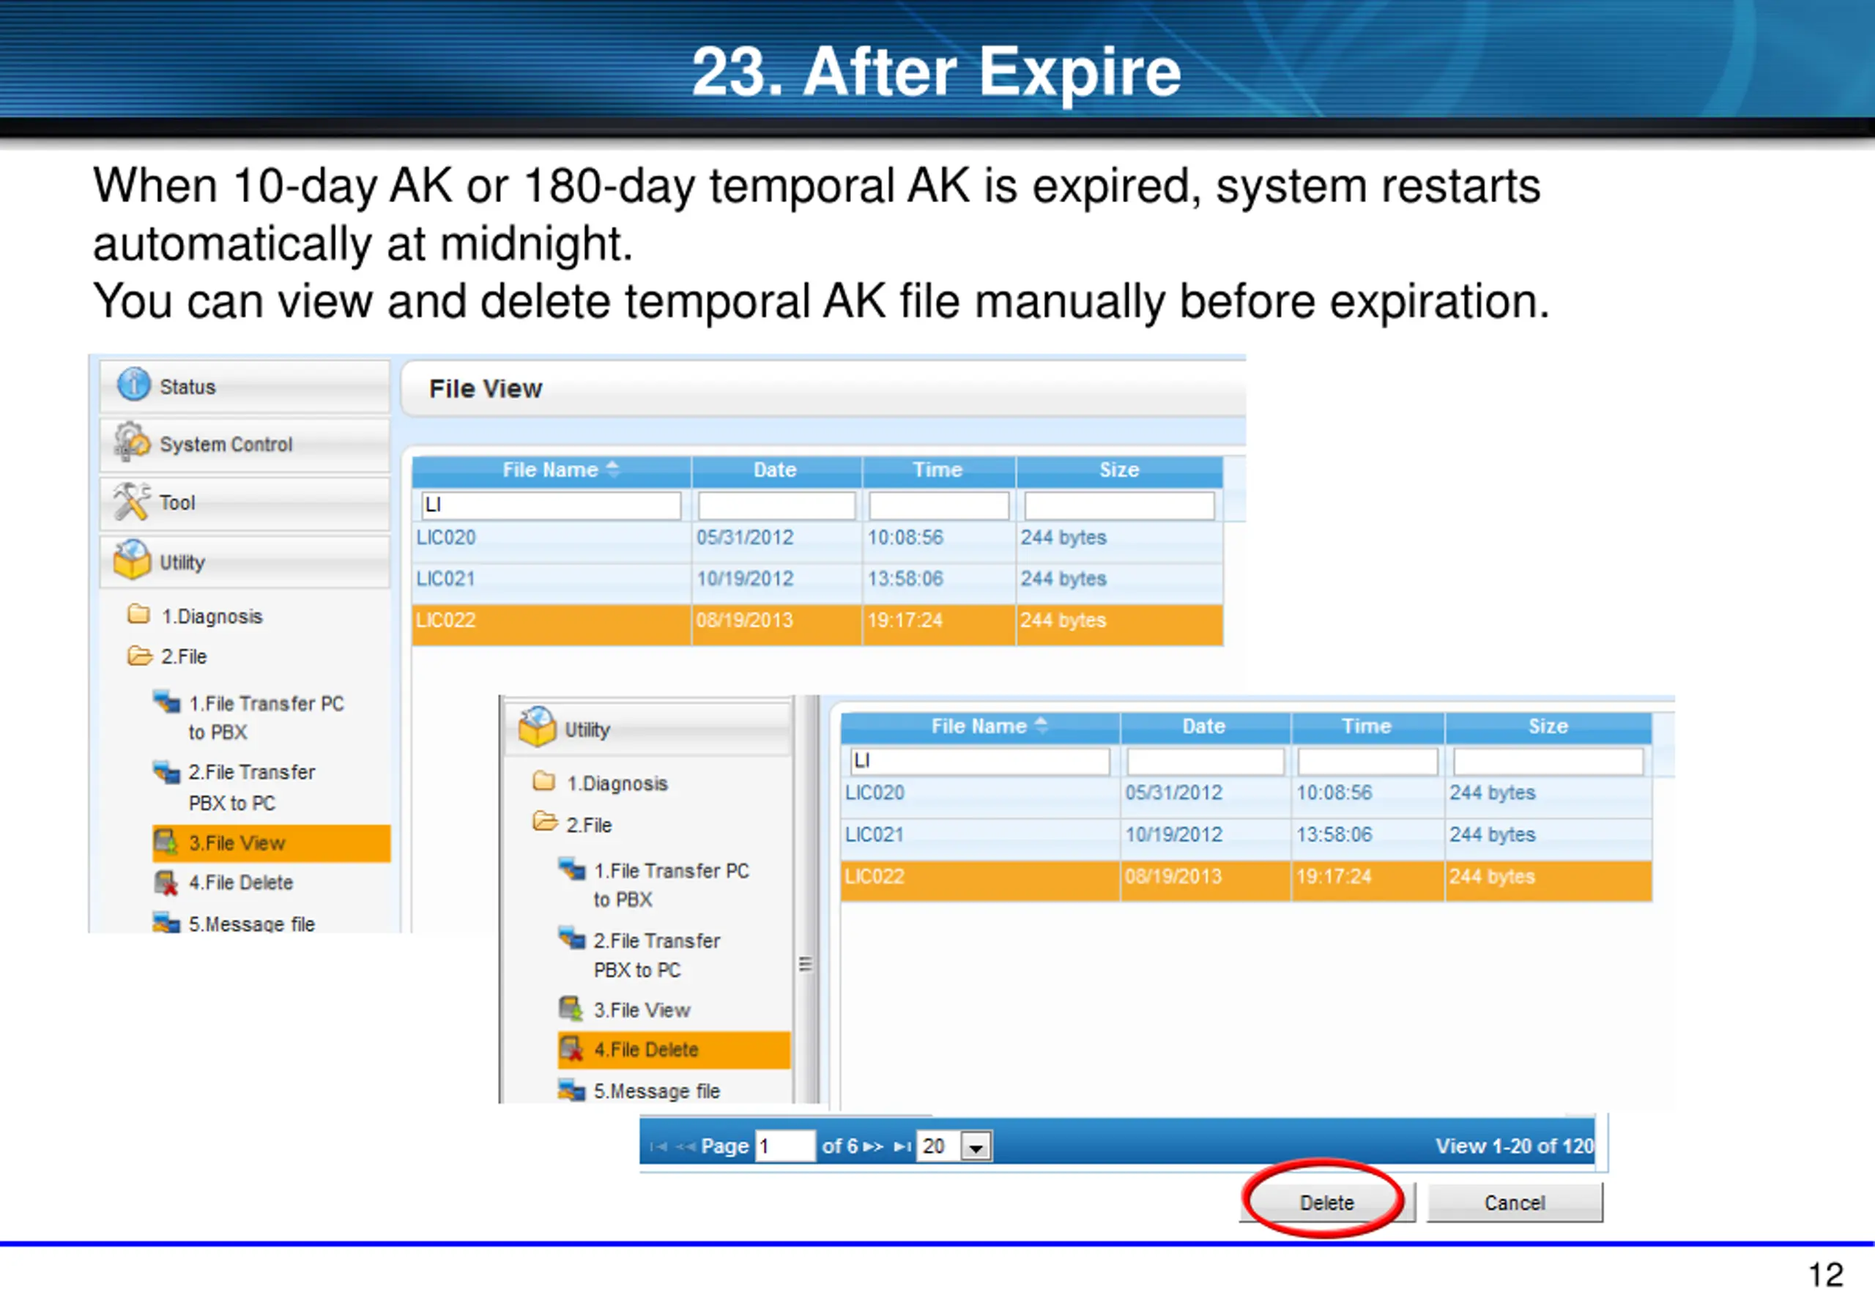This screenshot has width=1875, height=1298.
Task: Click the File Transfer PBX to PC icon, left sidebar
Action: [167, 771]
